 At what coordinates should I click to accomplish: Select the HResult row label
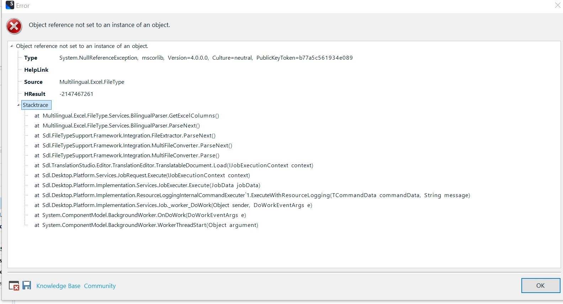pyautogui.click(x=35, y=94)
